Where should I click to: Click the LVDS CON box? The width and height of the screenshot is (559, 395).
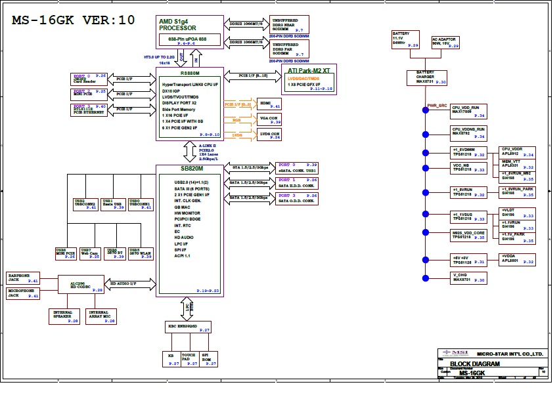(x=269, y=135)
